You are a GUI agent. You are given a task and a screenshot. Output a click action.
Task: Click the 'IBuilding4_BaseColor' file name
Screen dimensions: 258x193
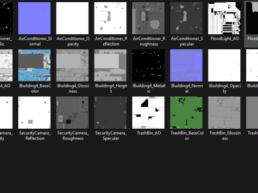[x=35, y=88]
